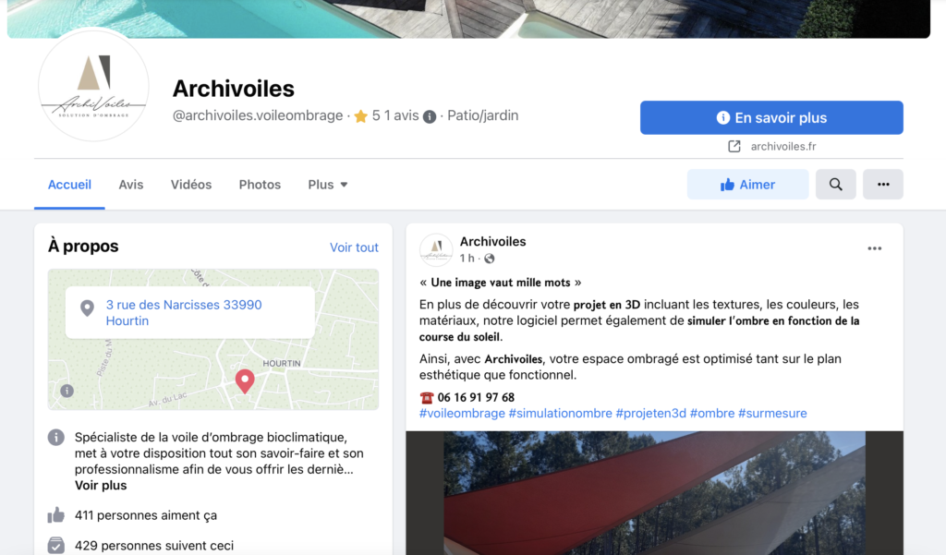Open the page options three-dots button
The width and height of the screenshot is (946, 555).
[883, 185]
